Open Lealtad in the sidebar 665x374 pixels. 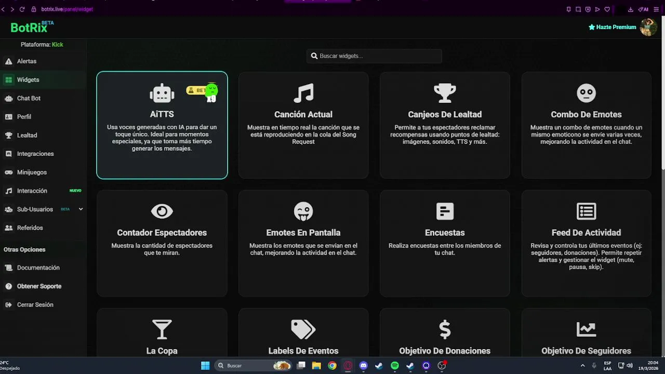(43, 136)
